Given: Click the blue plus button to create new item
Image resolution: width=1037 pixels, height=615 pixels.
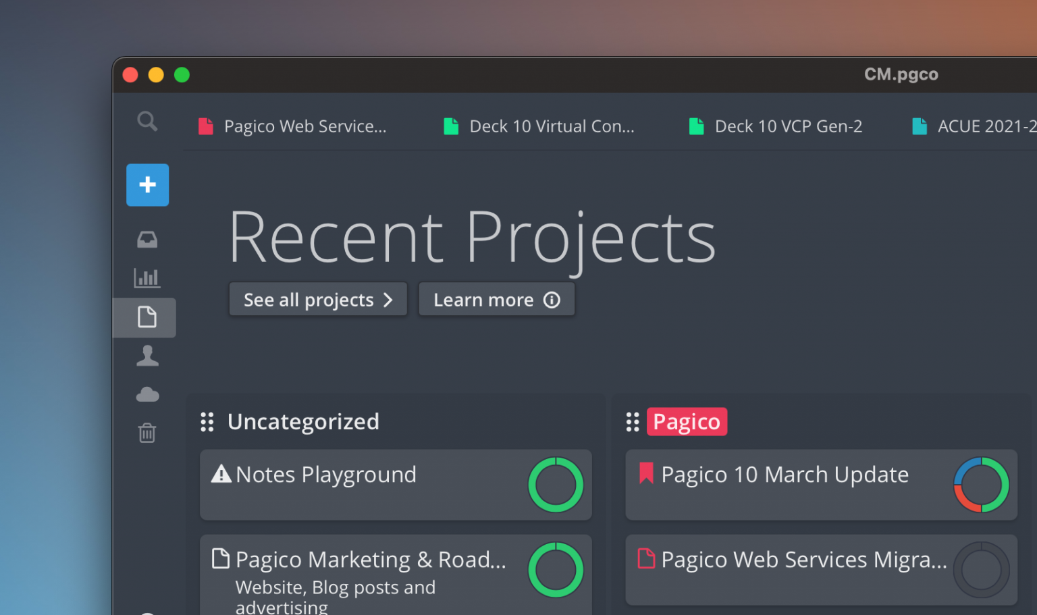Looking at the screenshot, I should pyautogui.click(x=147, y=184).
